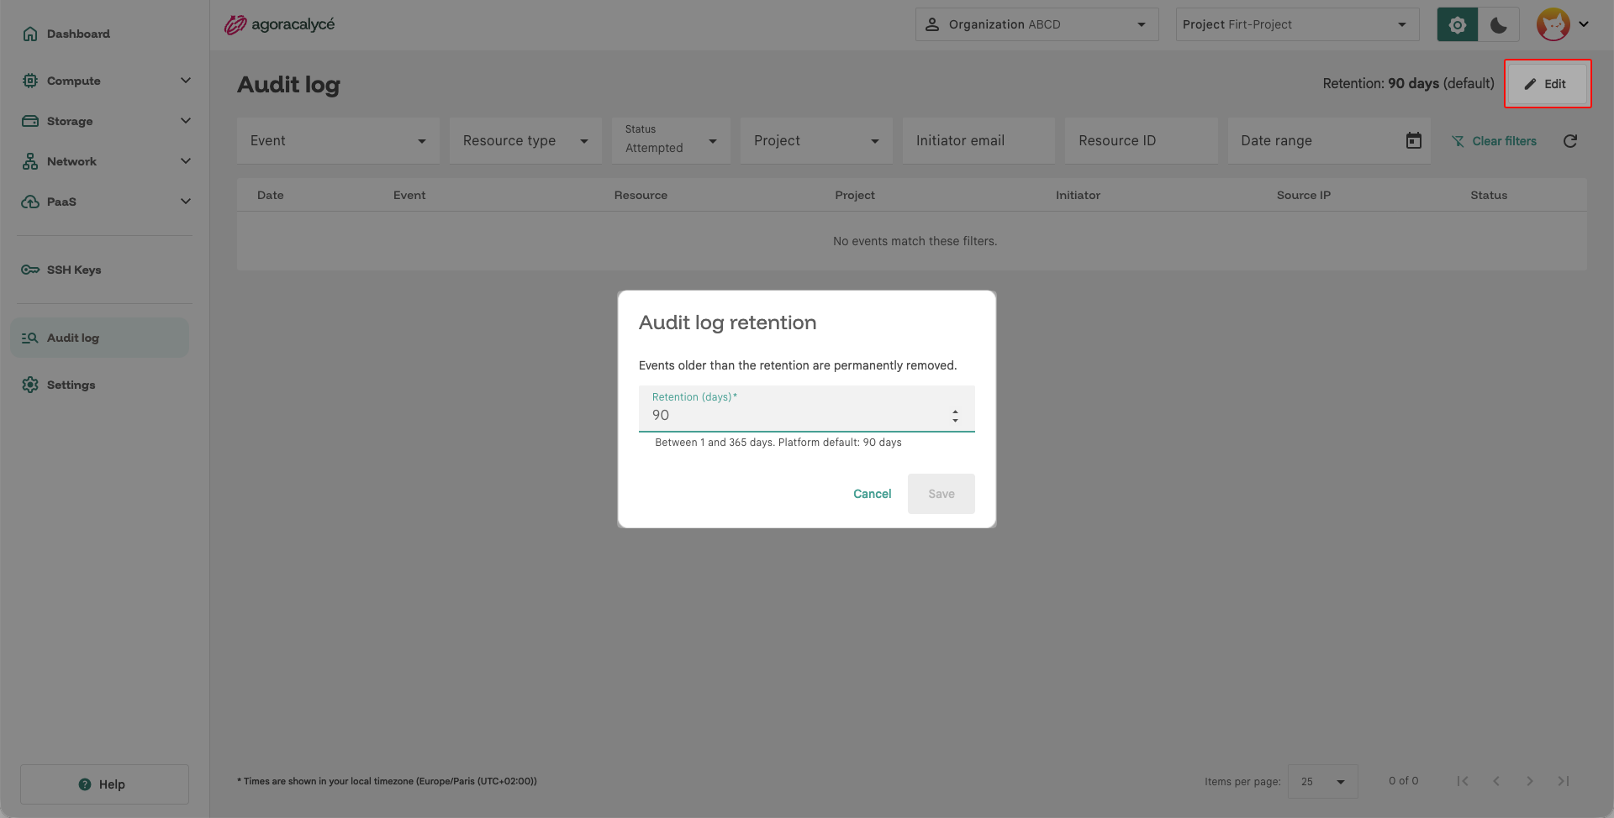Image resolution: width=1614 pixels, height=818 pixels.
Task: Click the Initiator column header
Action: pos(1078,195)
